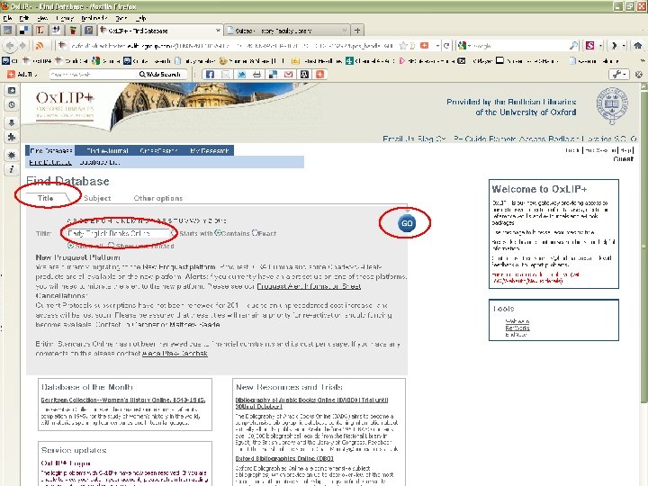This screenshot has height=486, width=648.
Task: Click the reload page icon
Action: pos(446,46)
